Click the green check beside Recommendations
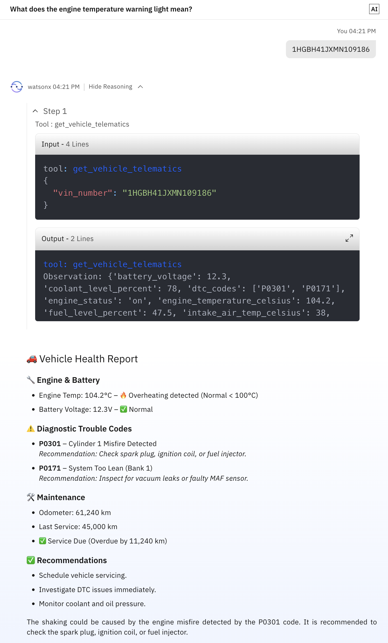Screen dimensions: 388x643 click(31, 560)
